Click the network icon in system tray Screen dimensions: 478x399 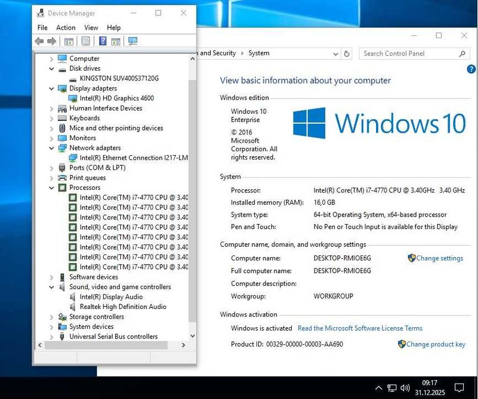[392, 388]
